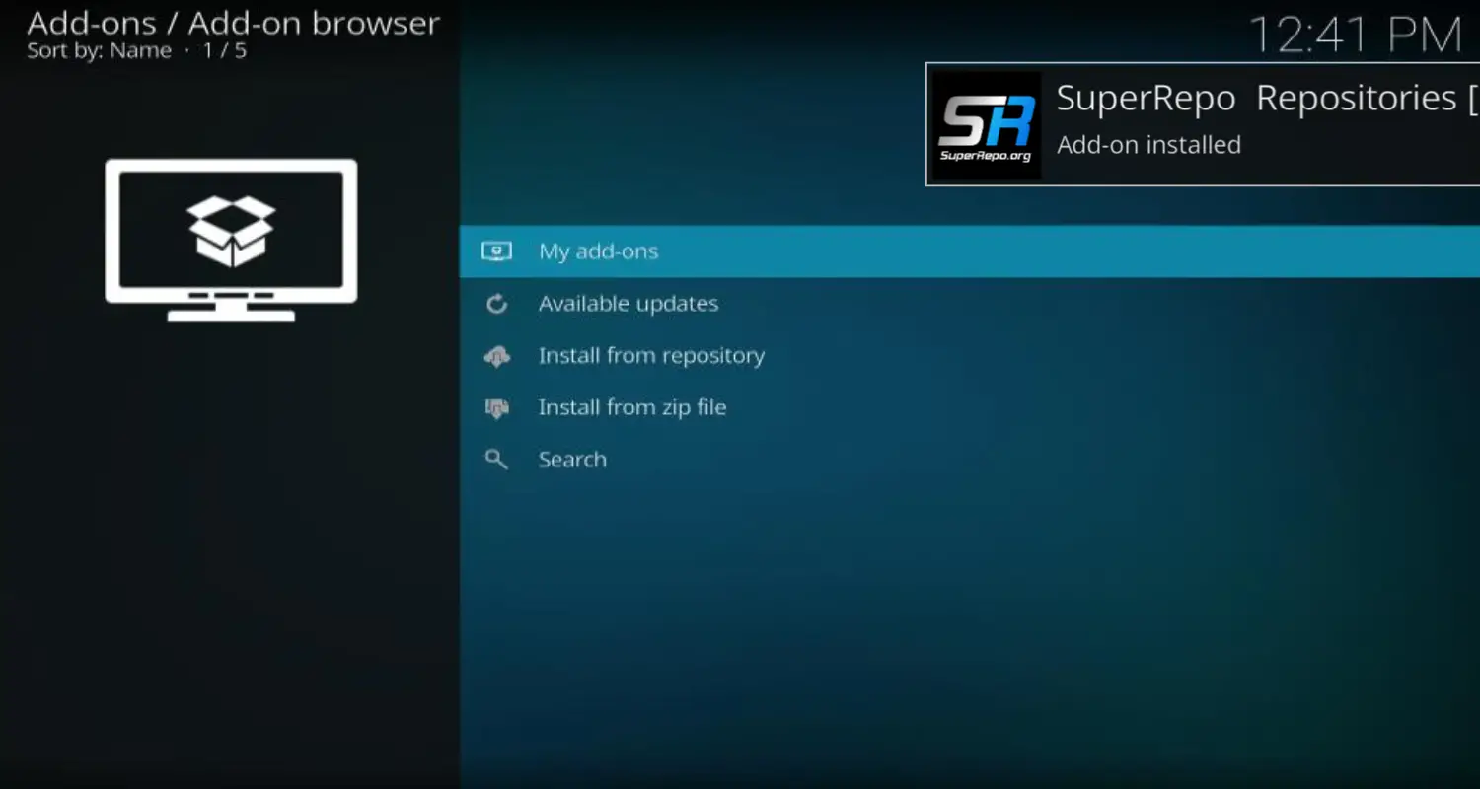Click the My add-ons monitor icon
Screen dimensions: 1480x789
496,251
